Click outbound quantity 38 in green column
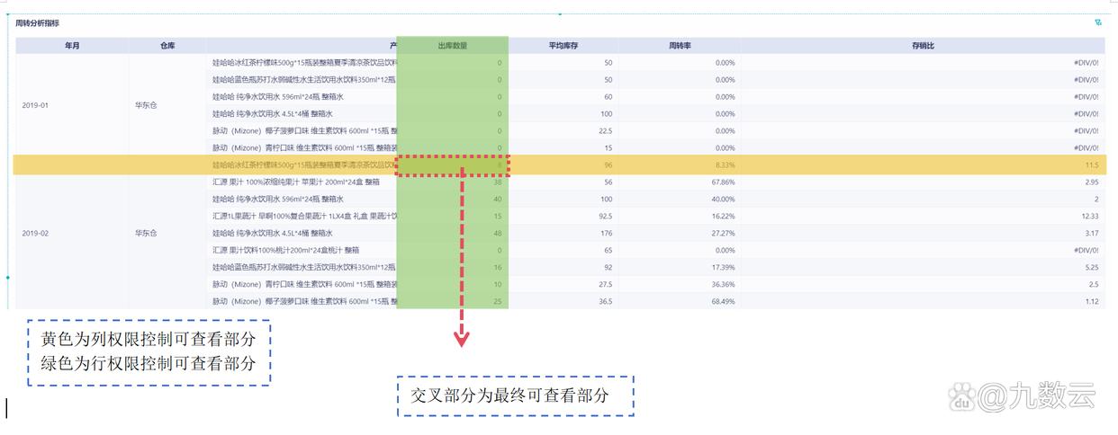 tap(498, 182)
